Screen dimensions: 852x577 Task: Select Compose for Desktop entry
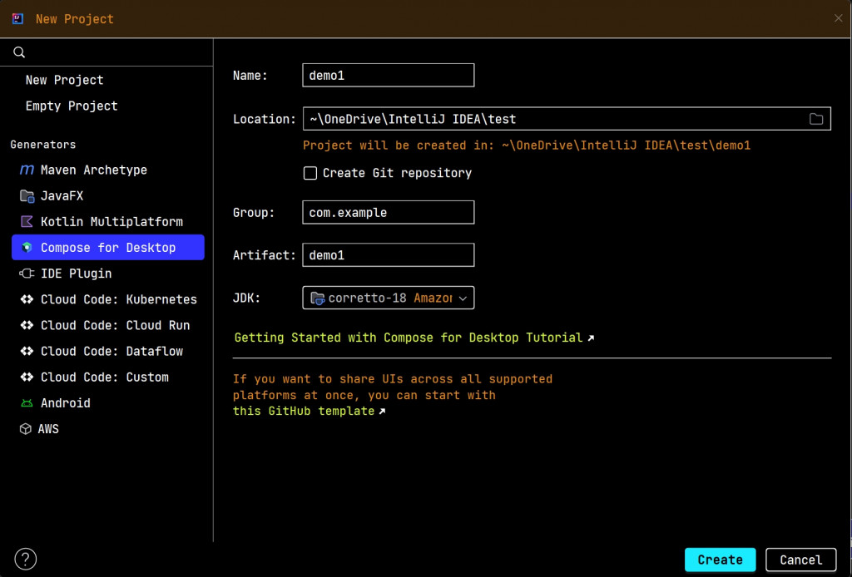pos(108,248)
